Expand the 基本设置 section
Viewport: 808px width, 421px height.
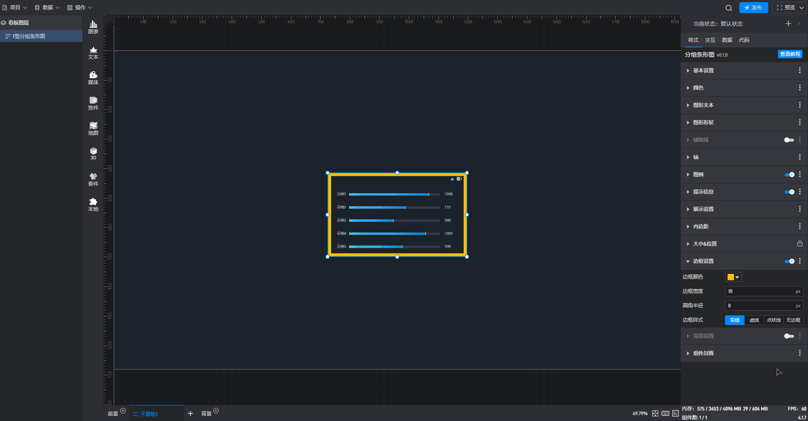[703, 71]
